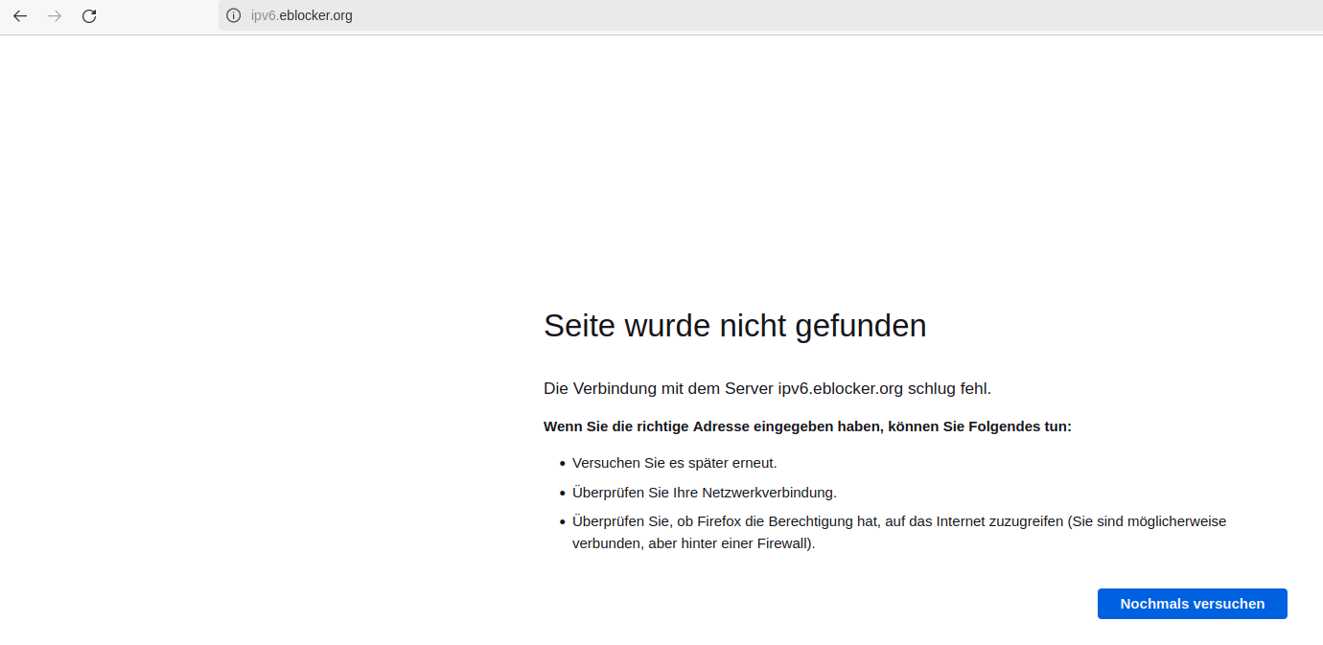1323x645 pixels.
Task: Click bullet 'Überprüfen Sie Ihre Netzwerkverbindung.'
Action: click(x=705, y=493)
